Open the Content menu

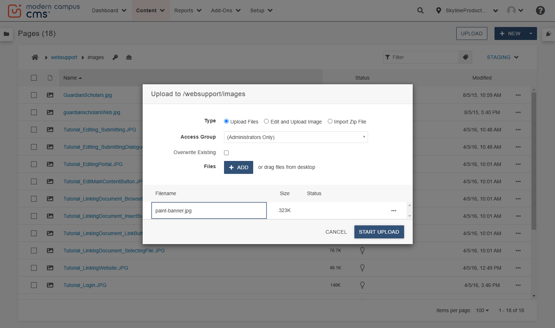pos(151,10)
